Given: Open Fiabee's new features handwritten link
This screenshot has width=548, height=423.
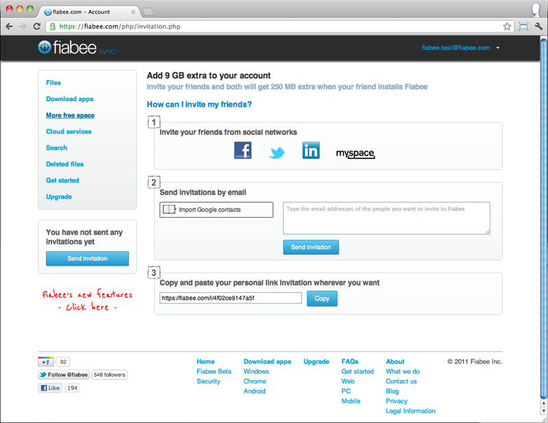Looking at the screenshot, I should tap(88, 300).
